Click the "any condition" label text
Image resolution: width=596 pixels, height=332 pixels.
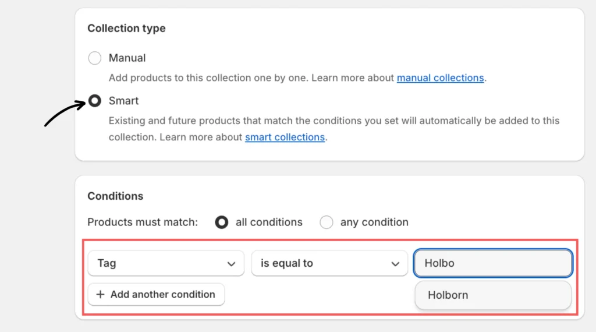374,222
